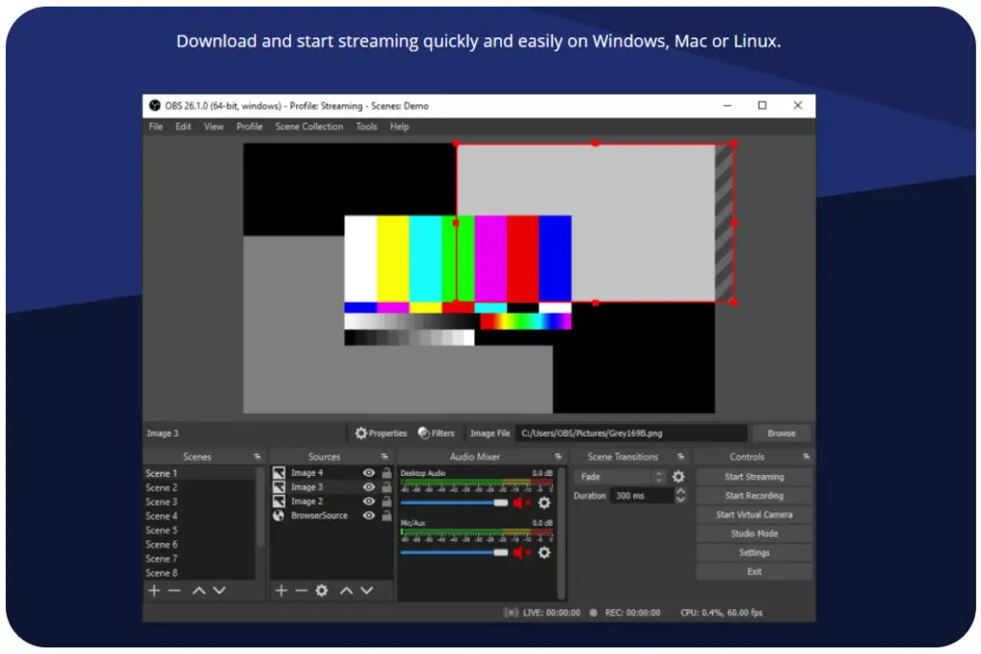Add a new scene with plus icon
The image size is (981, 654).
tap(154, 591)
